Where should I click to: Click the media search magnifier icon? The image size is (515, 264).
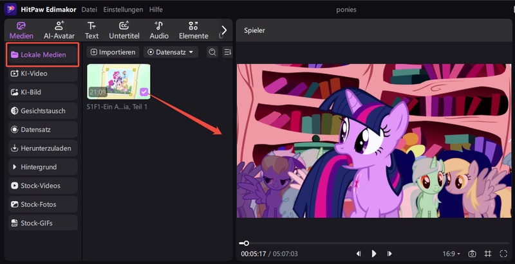[x=212, y=52]
